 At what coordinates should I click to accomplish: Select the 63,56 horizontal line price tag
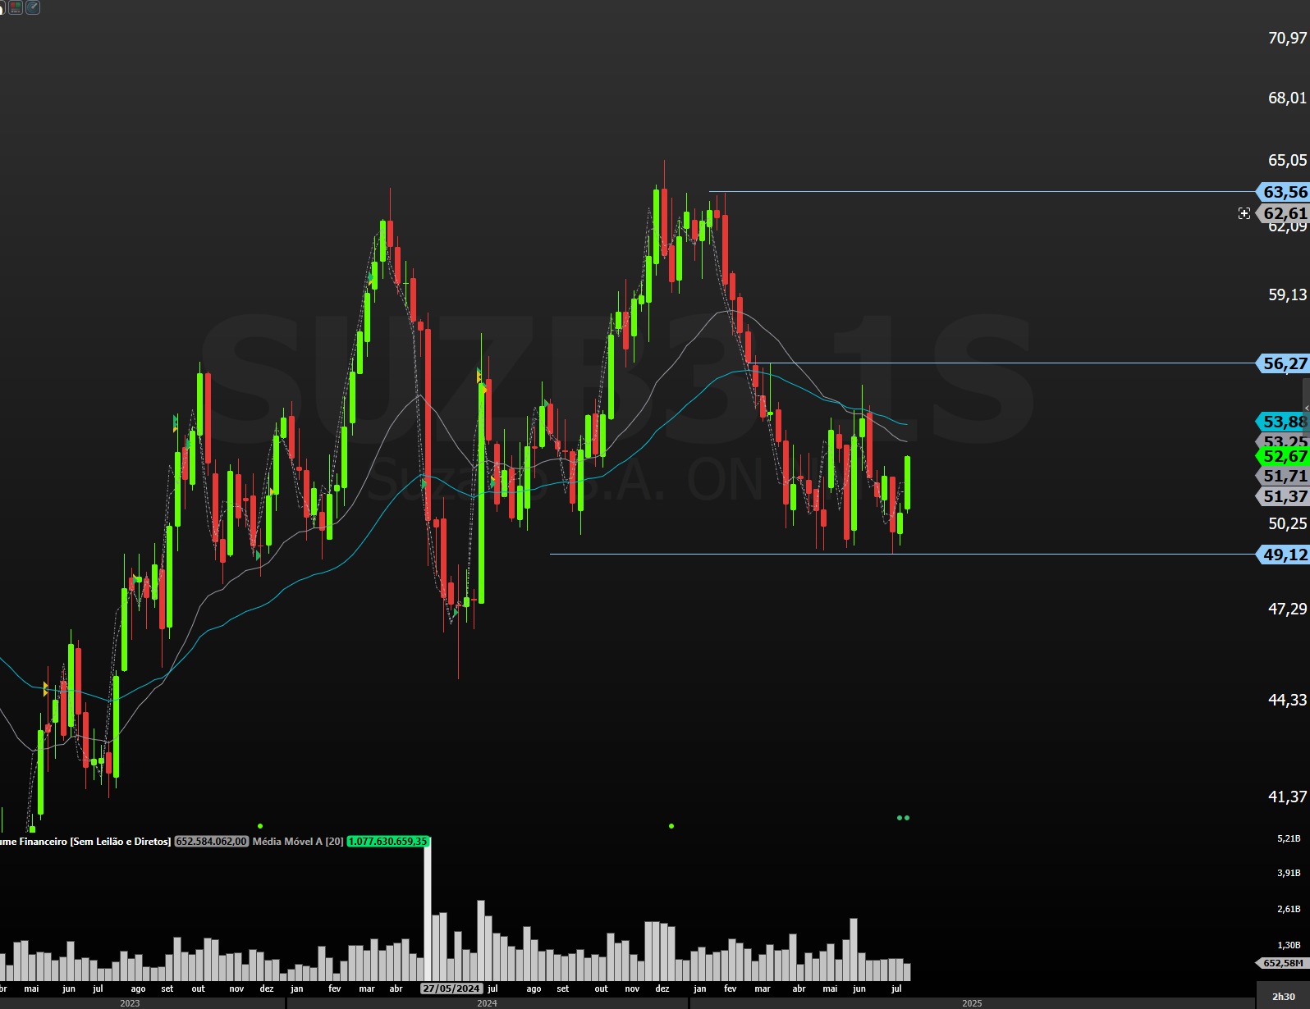(1284, 192)
